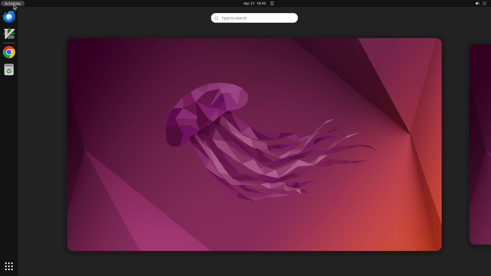Click the notification bell icon
The image size is (491, 276).
[272, 3]
